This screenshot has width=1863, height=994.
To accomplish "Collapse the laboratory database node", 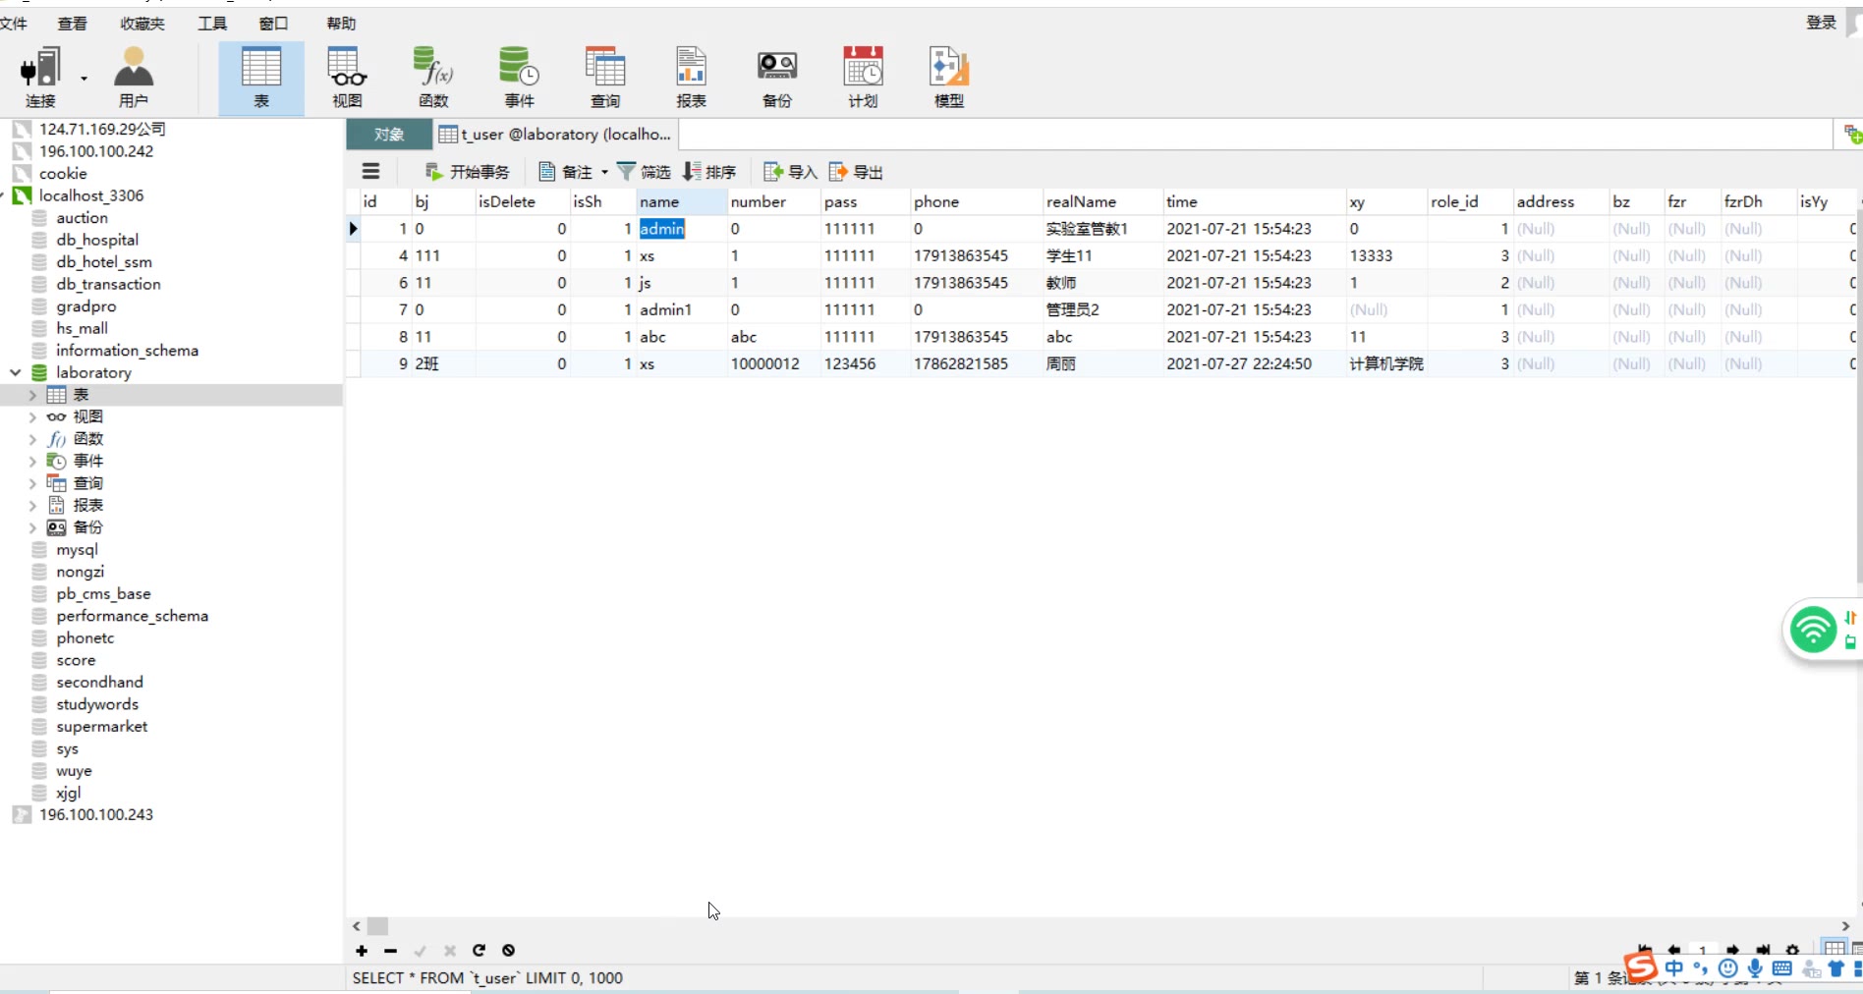I will tap(15, 372).
